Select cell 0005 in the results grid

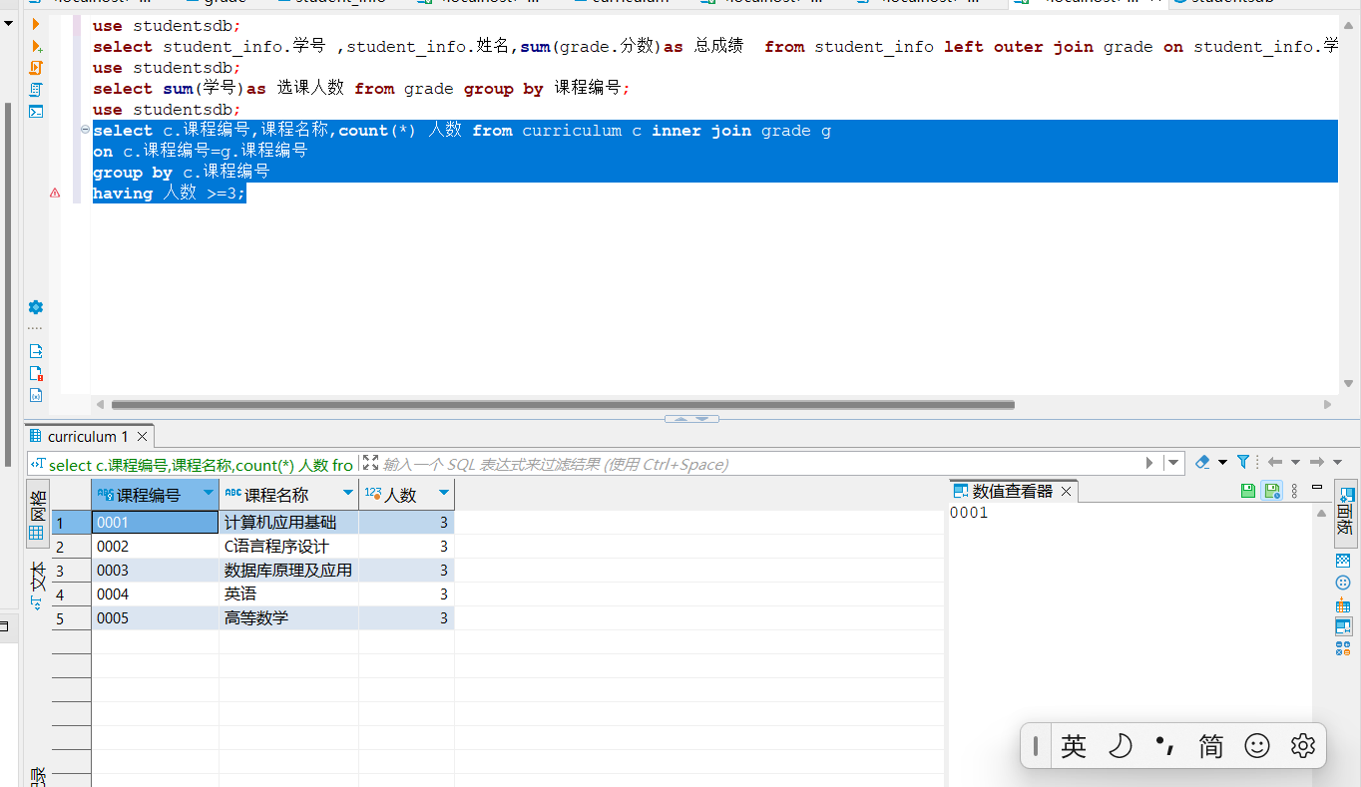[155, 618]
